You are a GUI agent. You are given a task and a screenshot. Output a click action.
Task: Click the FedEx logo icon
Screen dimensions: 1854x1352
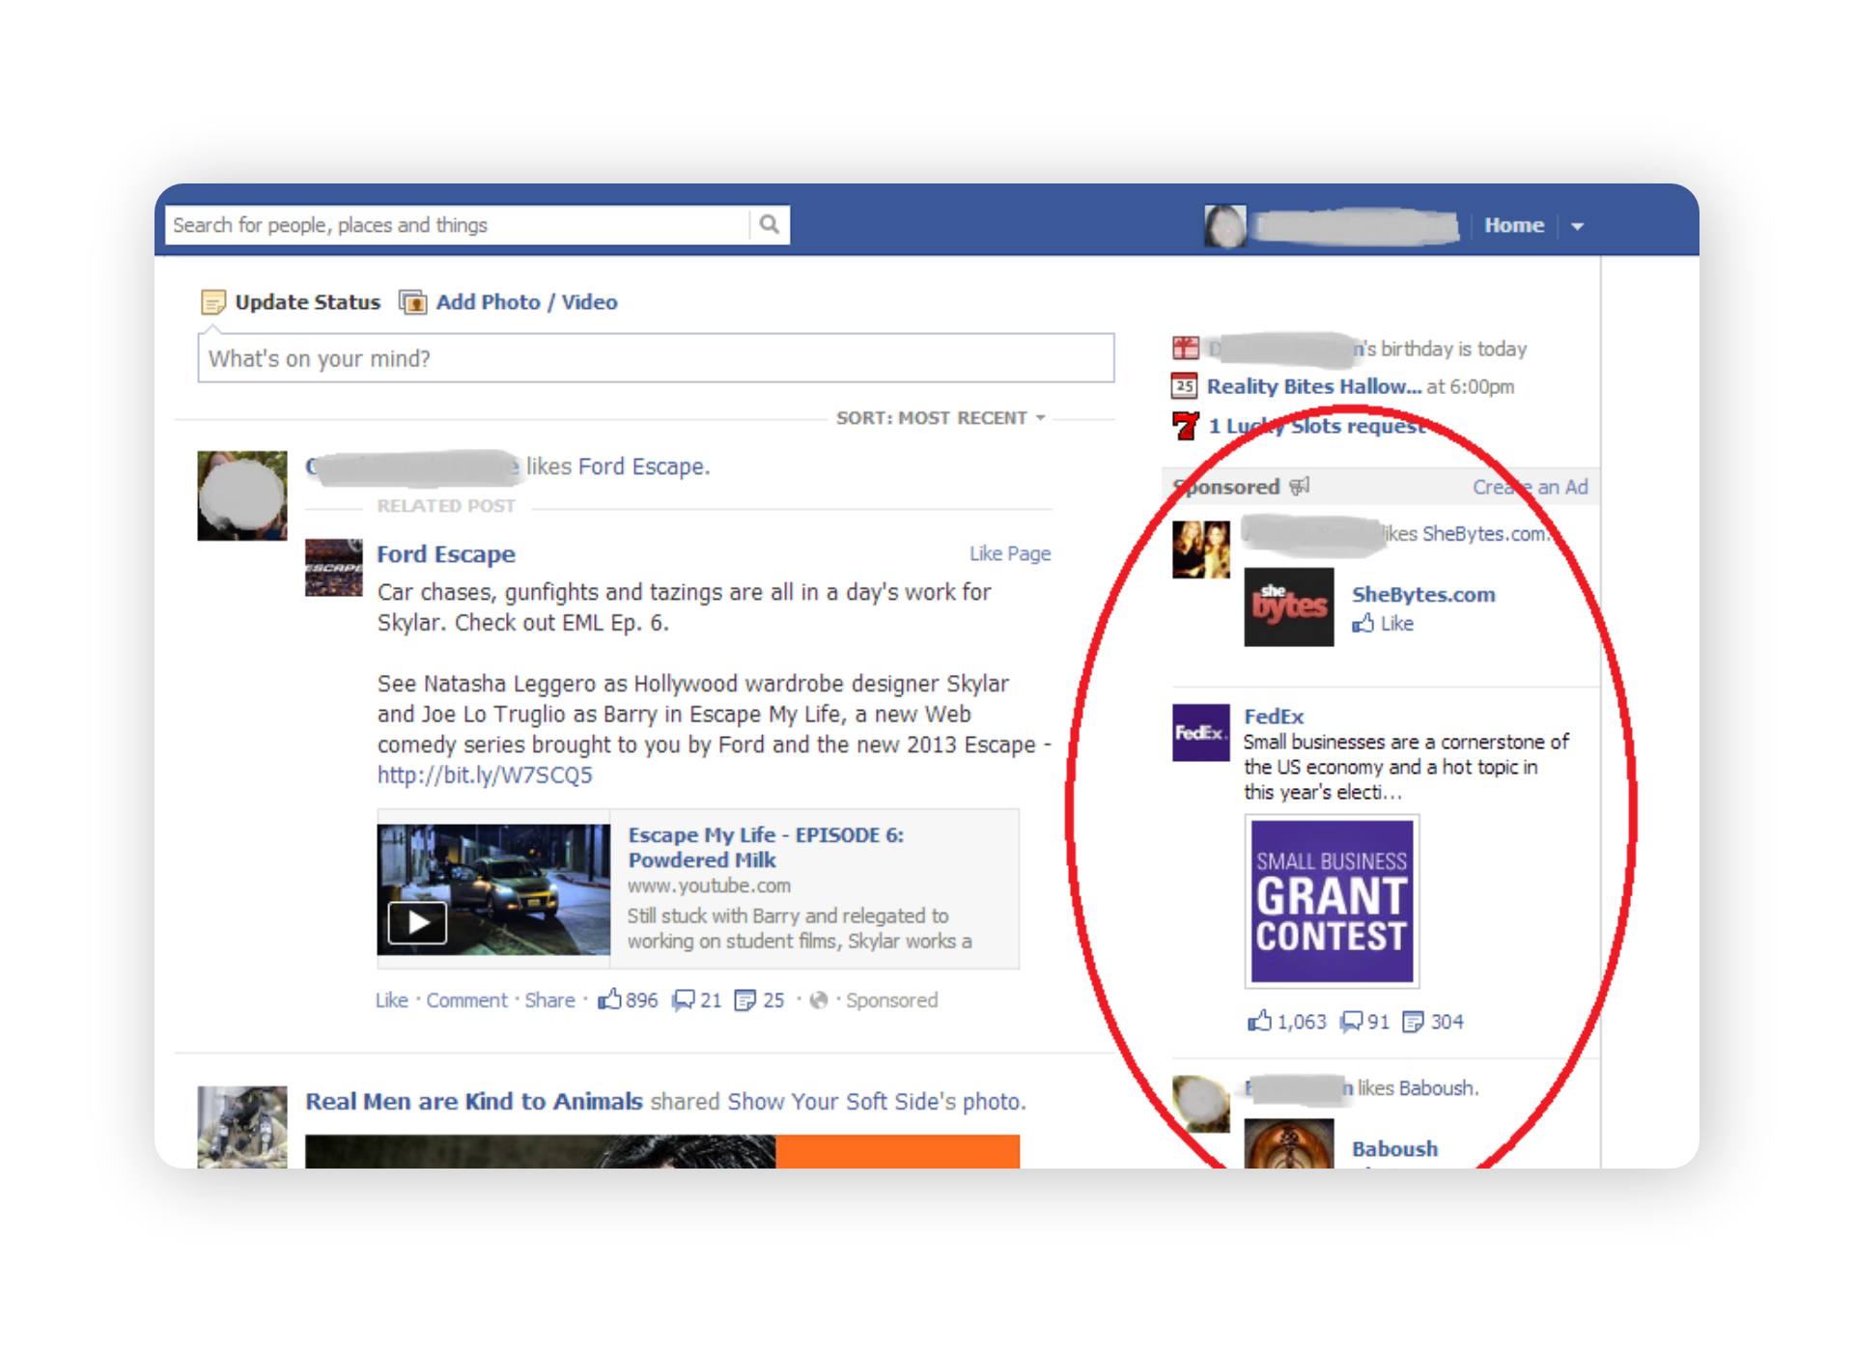tap(1200, 733)
